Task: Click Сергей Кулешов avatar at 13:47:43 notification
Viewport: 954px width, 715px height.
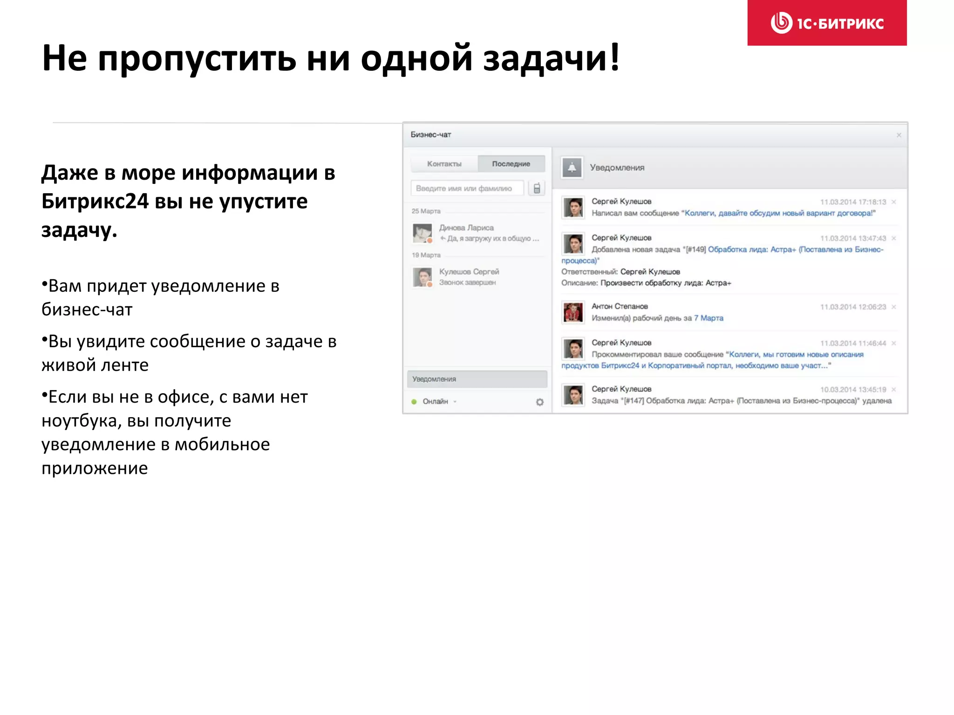Action: click(x=573, y=243)
